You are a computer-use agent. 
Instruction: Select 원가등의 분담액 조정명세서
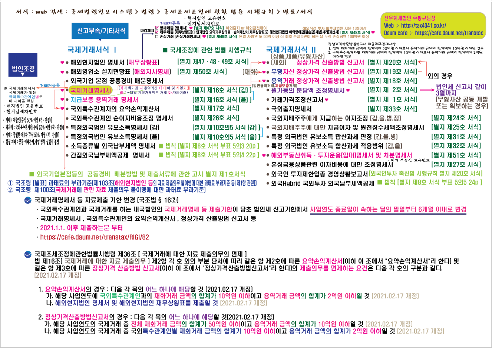coord(308,90)
